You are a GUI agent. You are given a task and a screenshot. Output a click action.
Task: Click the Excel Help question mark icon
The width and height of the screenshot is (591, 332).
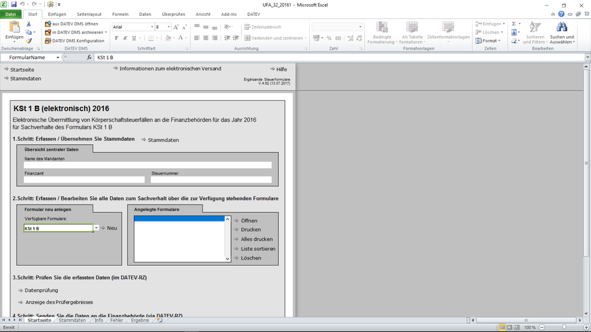[x=561, y=14]
